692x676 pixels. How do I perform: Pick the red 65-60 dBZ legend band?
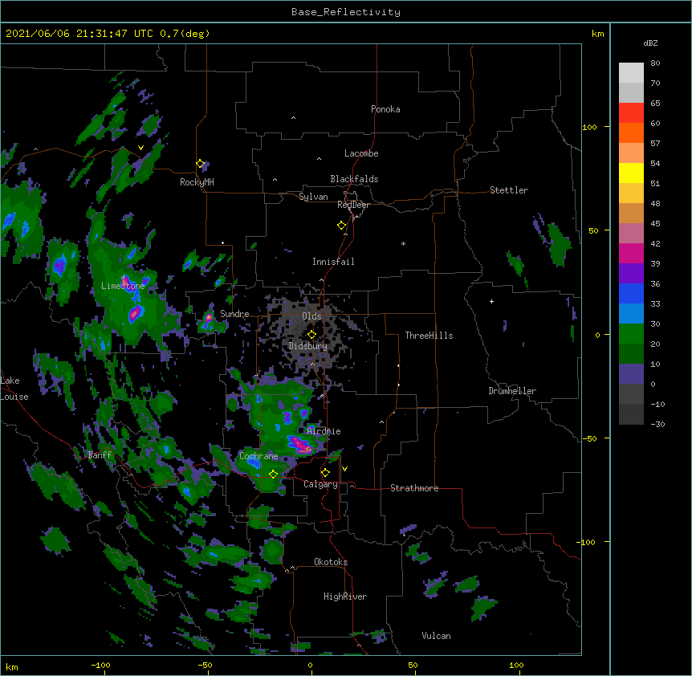tap(631, 113)
